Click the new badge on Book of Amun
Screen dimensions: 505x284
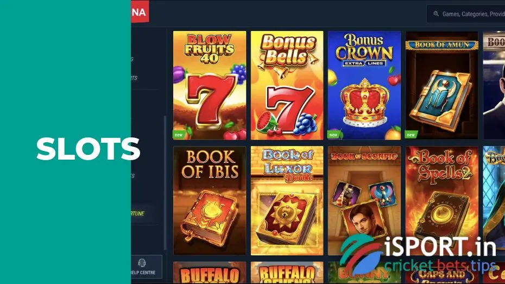tap(411, 135)
